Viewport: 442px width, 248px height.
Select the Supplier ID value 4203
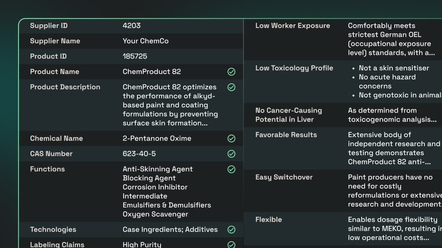(132, 26)
